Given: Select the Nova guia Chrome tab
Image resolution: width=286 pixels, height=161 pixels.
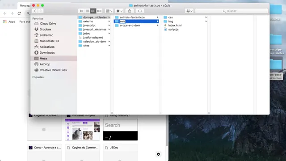Looking at the screenshot, I should click(25, 5).
